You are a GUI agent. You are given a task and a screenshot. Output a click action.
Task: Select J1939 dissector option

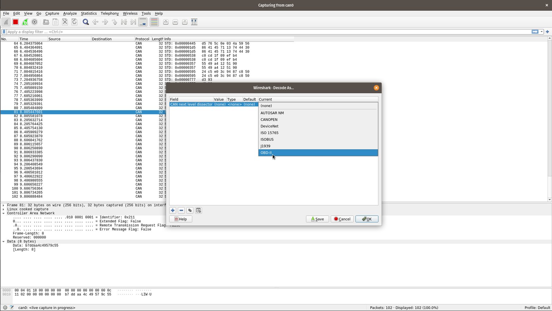coord(318,146)
